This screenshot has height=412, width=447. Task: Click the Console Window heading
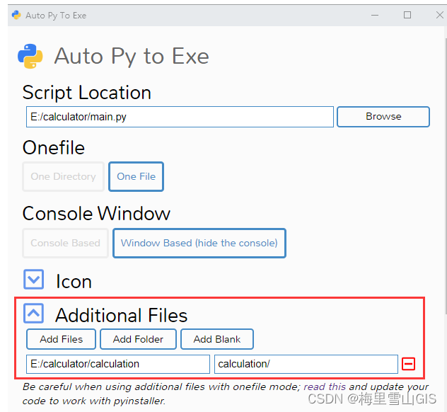coord(96,213)
